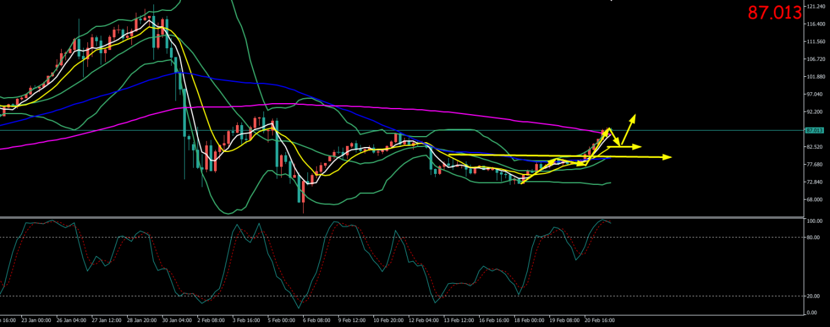Select the 20 Feb 16:00 time label
The width and height of the screenshot is (830, 327).
click(599, 320)
